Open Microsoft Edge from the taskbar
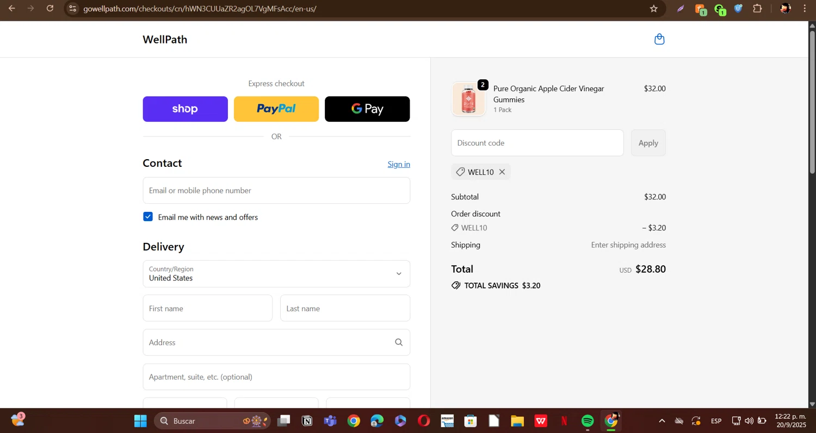 pos(377,421)
